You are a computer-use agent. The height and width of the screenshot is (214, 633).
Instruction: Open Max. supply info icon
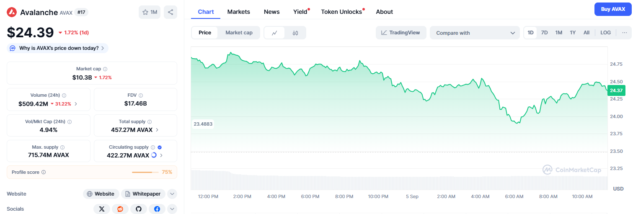pyautogui.click(x=62, y=147)
